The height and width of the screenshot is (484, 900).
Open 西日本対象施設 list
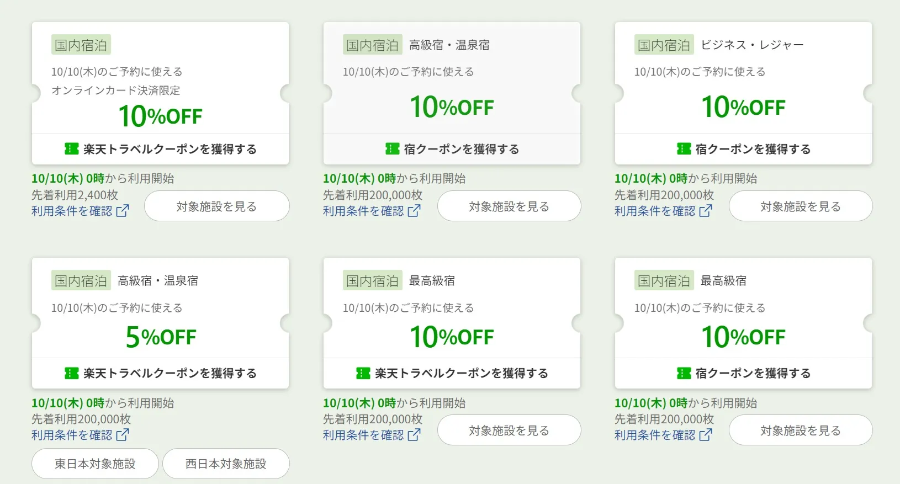[226, 464]
